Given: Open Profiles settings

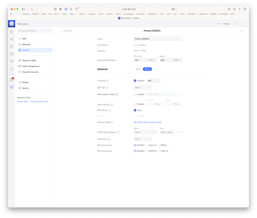Looking at the screenshot, I should (35, 82).
